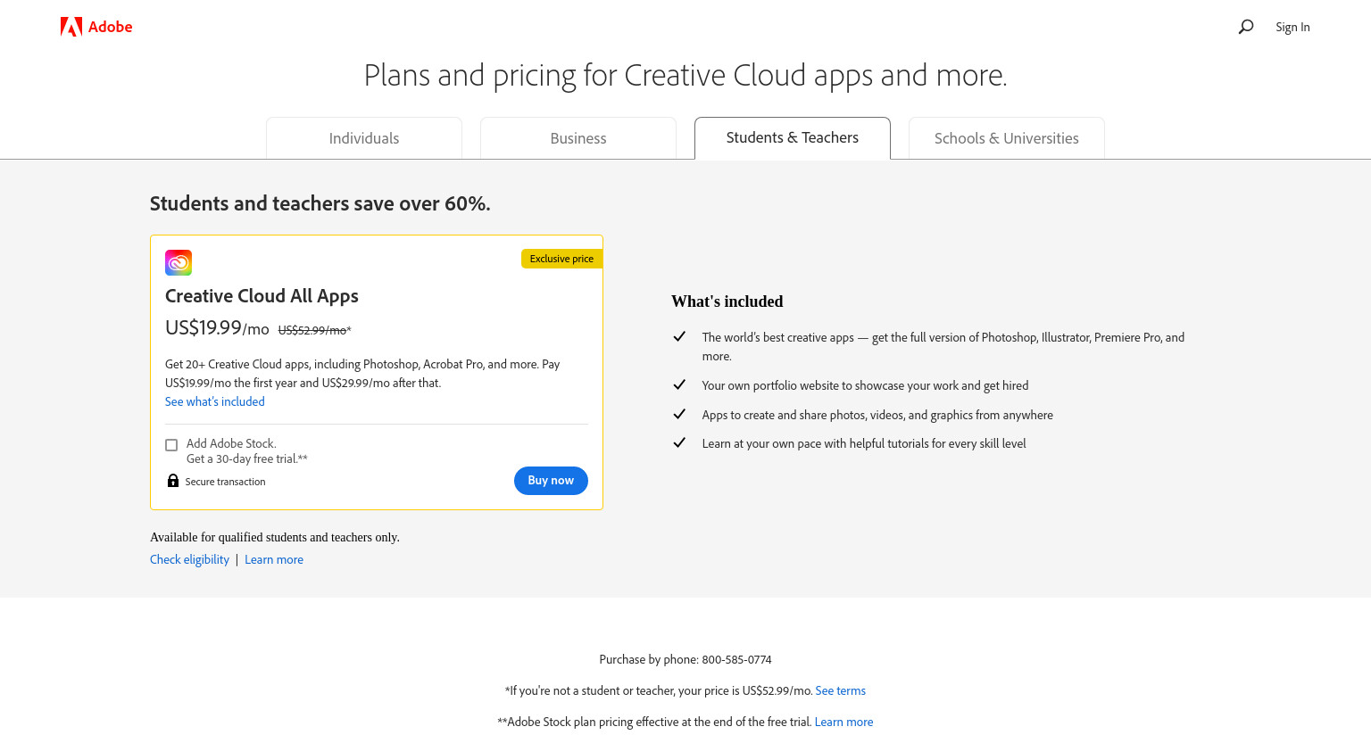Select the Students & Teachers tab

[793, 138]
